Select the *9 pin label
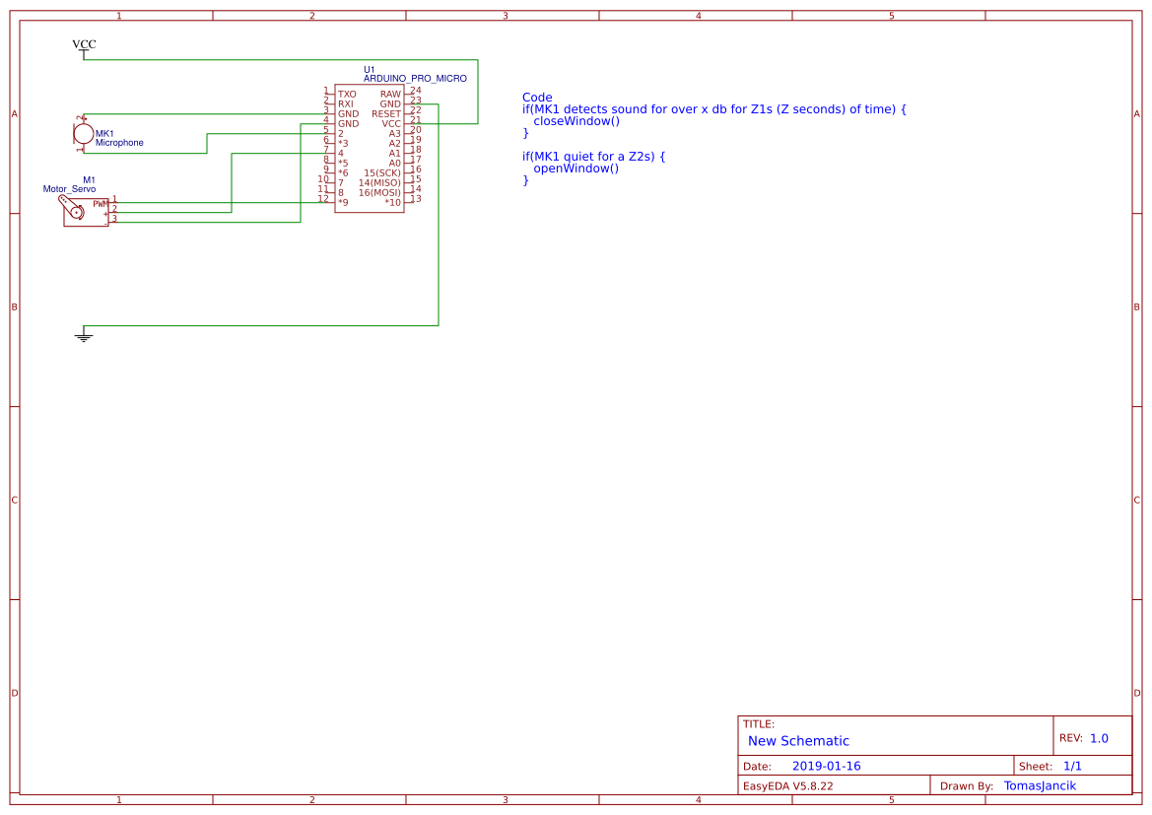This screenshot has height=815, width=1152. [x=343, y=202]
